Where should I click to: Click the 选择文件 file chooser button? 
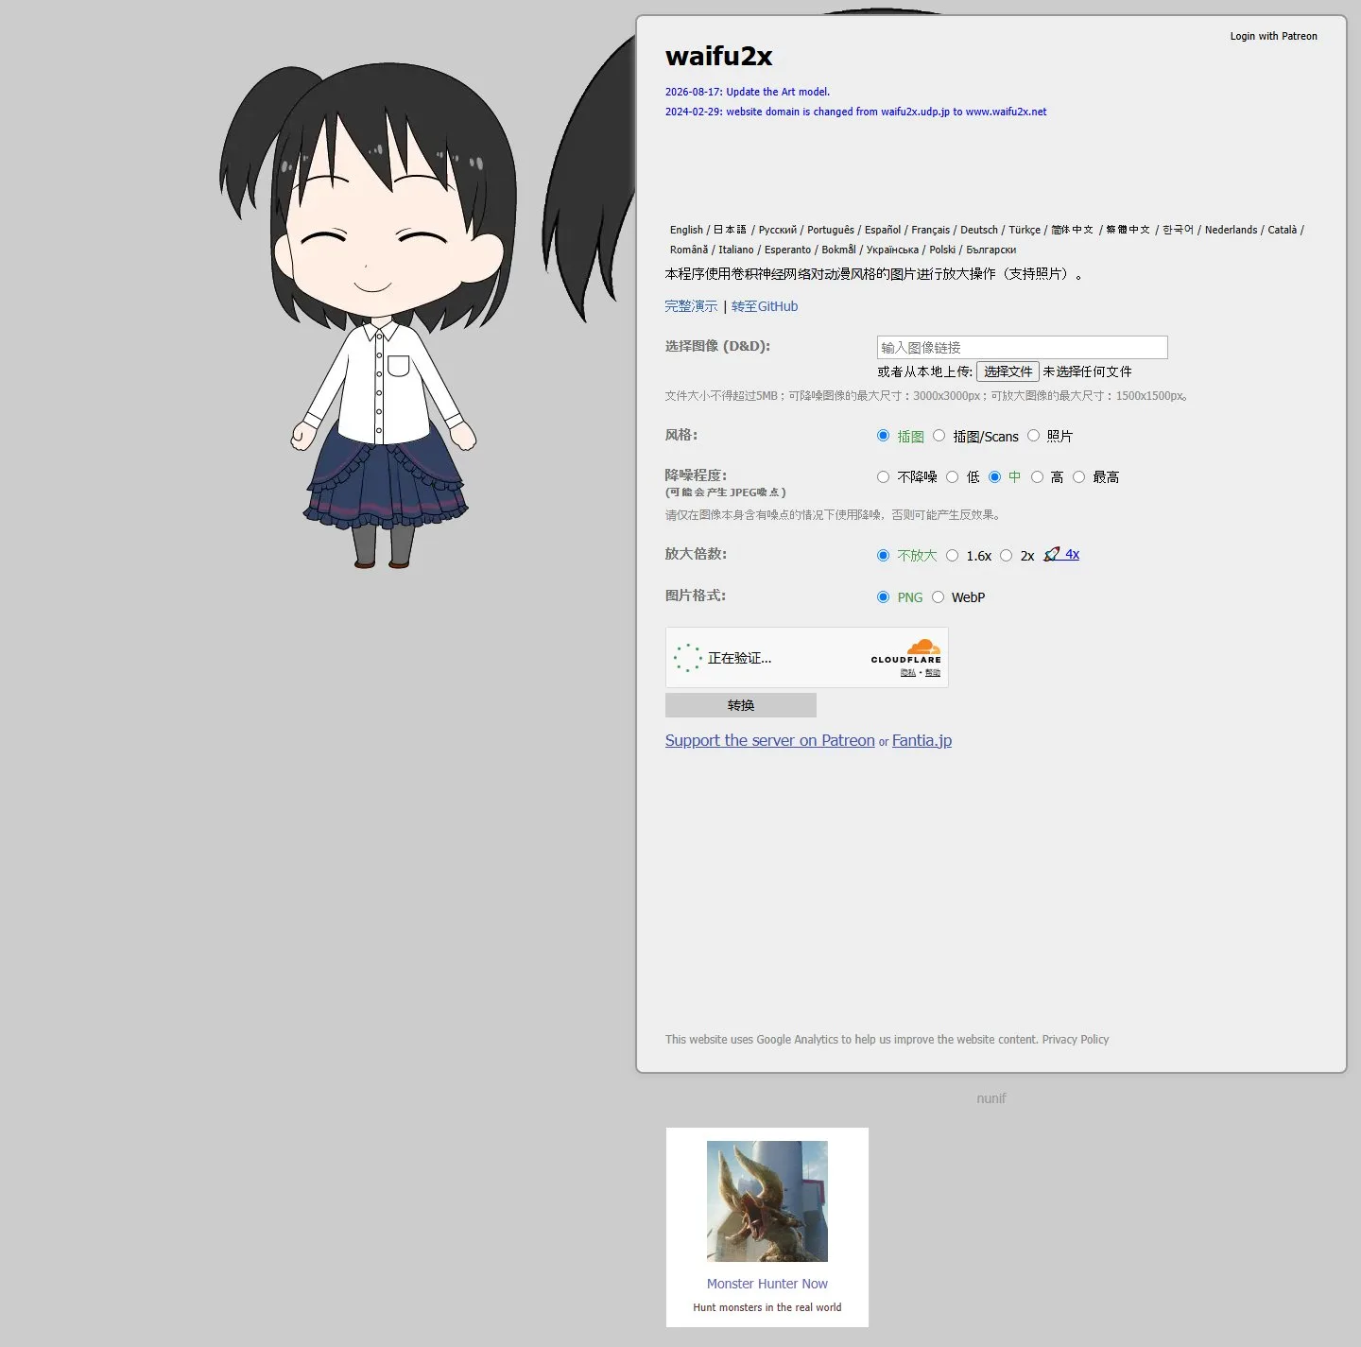click(x=1008, y=371)
